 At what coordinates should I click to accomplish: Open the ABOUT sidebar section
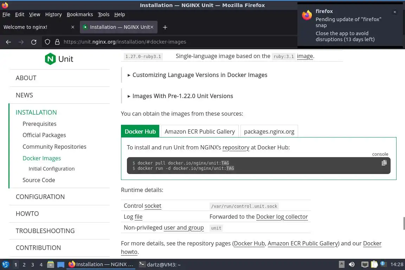point(26,78)
